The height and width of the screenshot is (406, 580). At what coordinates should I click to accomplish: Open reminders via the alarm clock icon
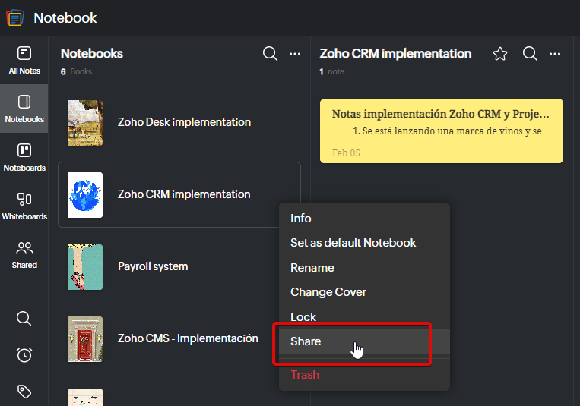point(24,355)
